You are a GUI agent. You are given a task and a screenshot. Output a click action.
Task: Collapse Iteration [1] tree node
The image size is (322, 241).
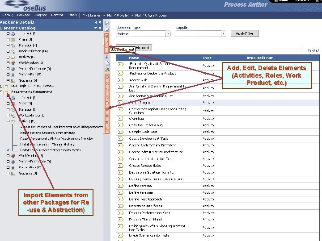click(x=8, y=45)
